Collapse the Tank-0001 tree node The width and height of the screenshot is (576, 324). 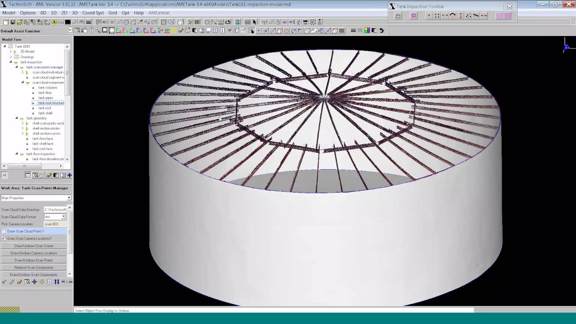point(5,46)
